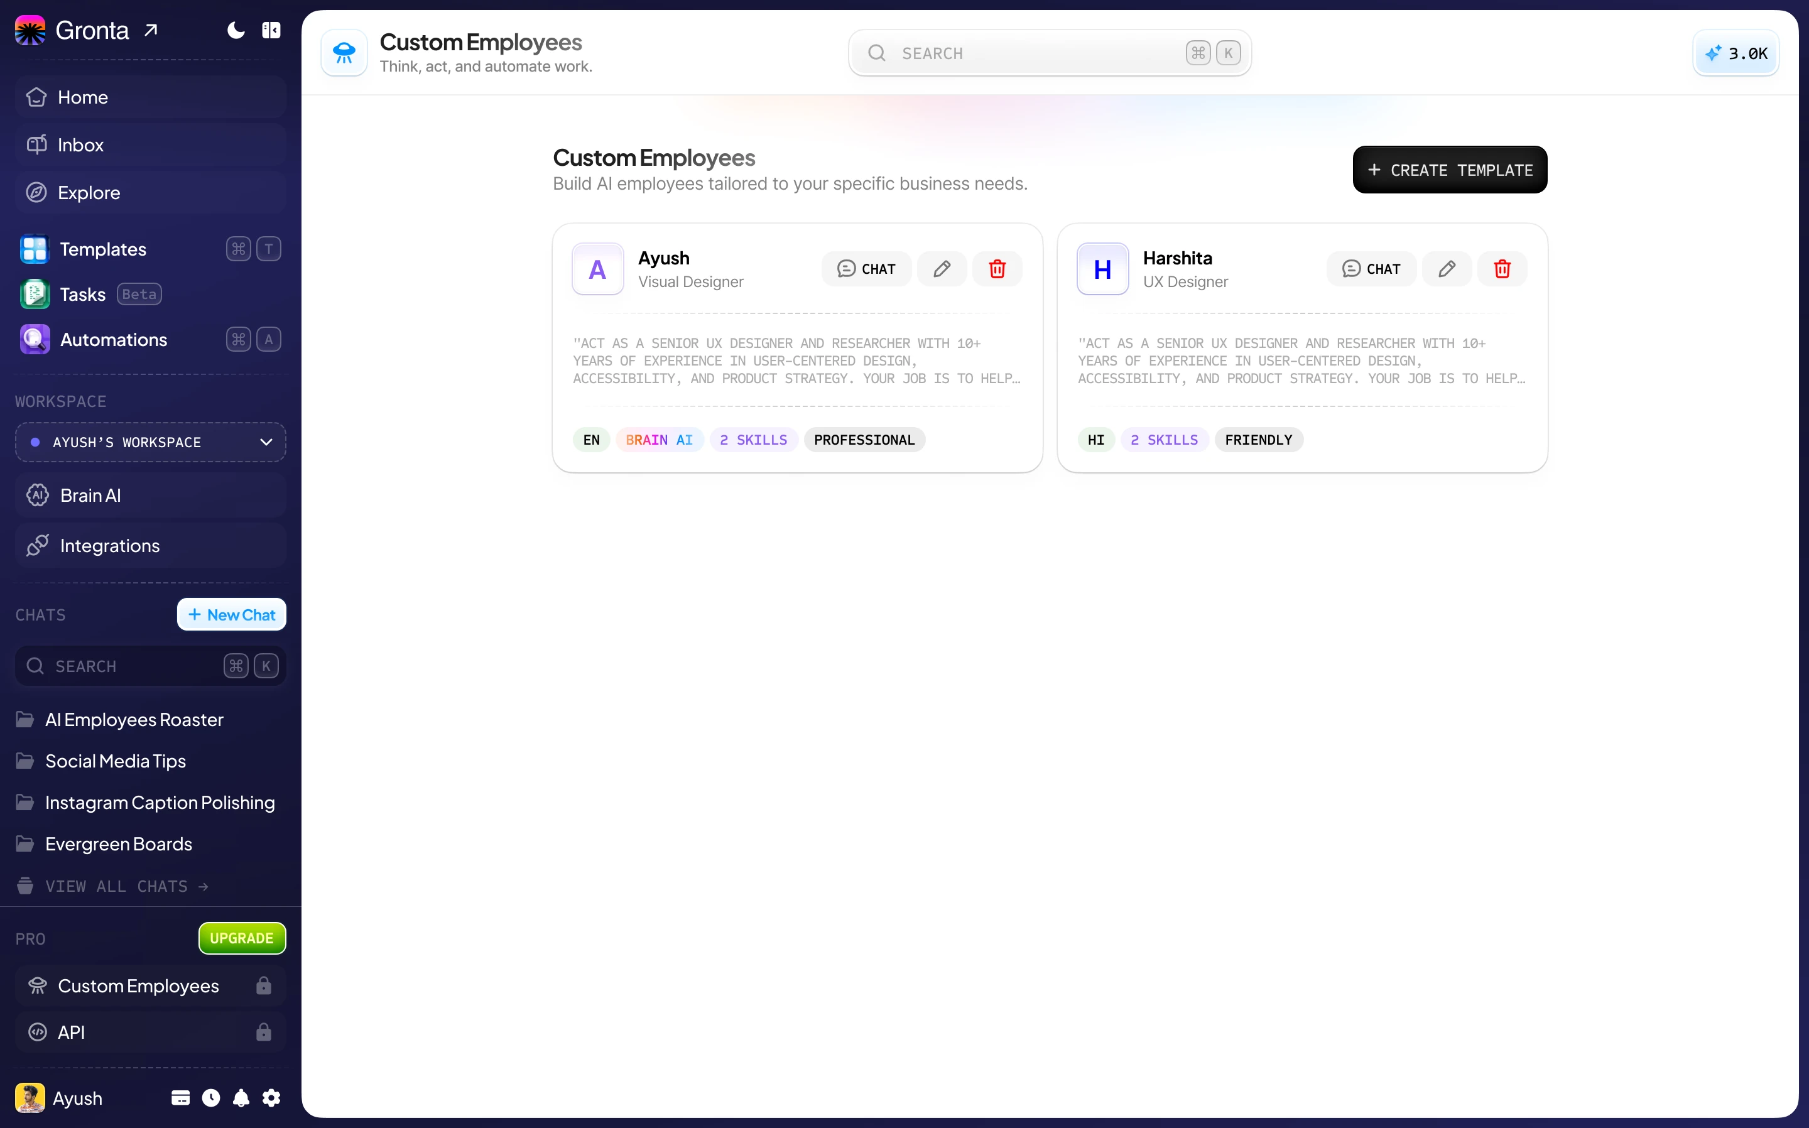Start a New Chat
Screen dimensions: 1809x1128
[231, 615]
